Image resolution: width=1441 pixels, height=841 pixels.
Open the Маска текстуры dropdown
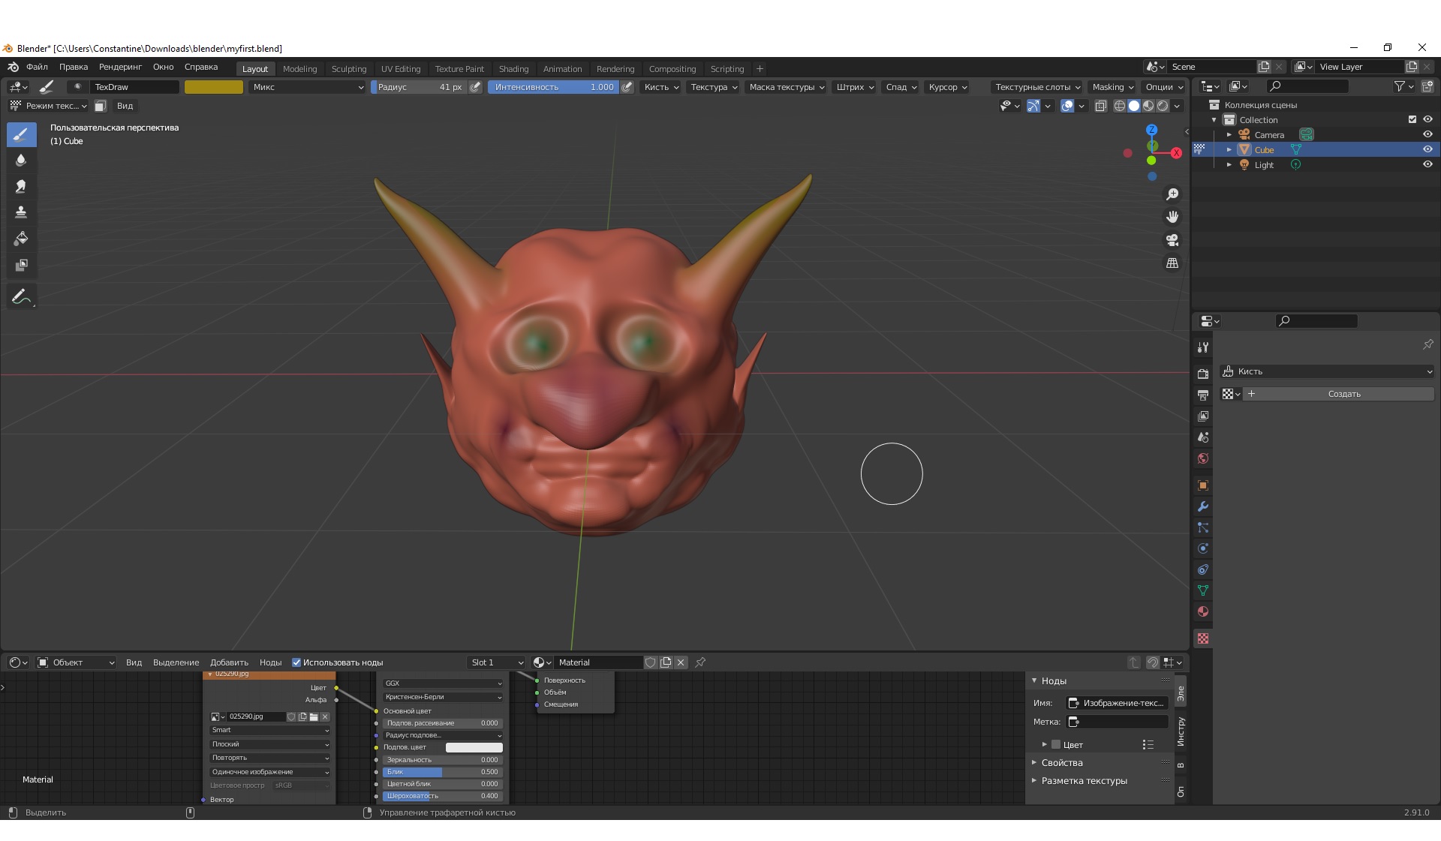coord(787,87)
